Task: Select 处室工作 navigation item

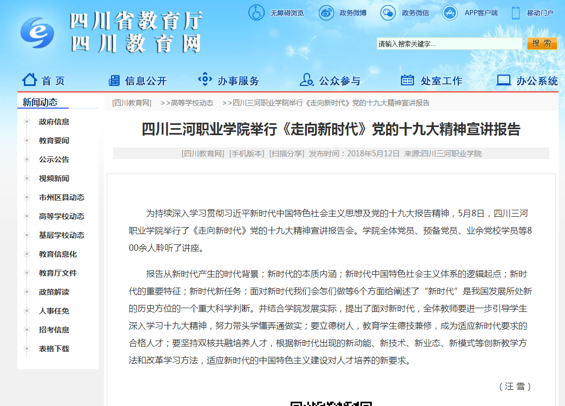Action: 432,81
